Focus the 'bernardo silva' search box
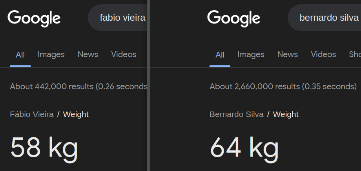The height and width of the screenshot is (171, 361). pos(324,18)
